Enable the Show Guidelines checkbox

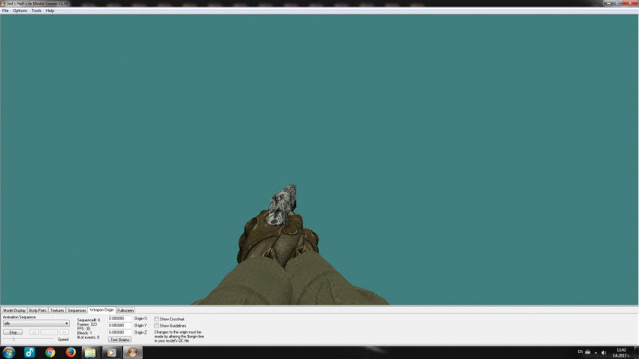(x=156, y=326)
